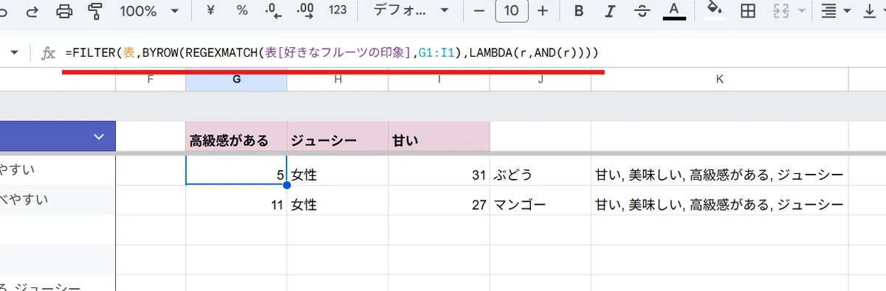Select the Paint format roller tool
The width and height of the screenshot is (886, 291).
tap(95, 11)
